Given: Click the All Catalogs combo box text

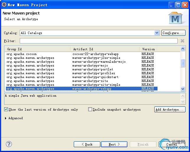Looking at the screenshot, I should click(31, 33).
